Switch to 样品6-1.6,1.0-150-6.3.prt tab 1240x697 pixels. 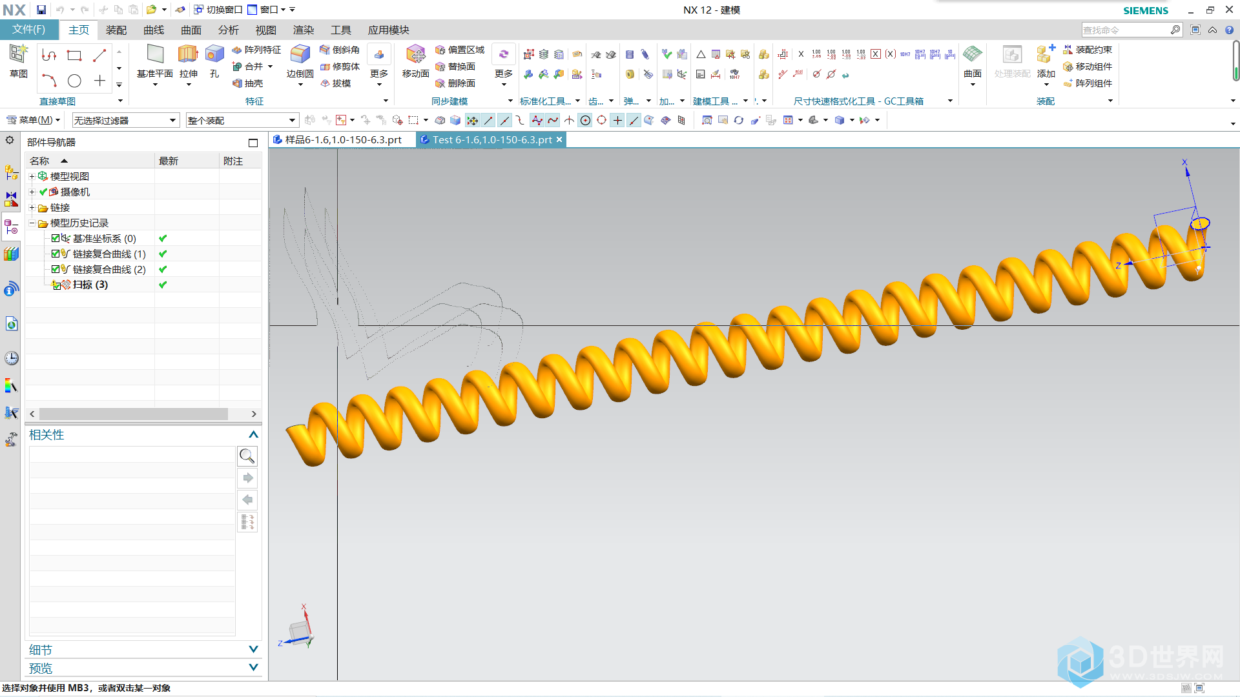pyautogui.click(x=342, y=139)
